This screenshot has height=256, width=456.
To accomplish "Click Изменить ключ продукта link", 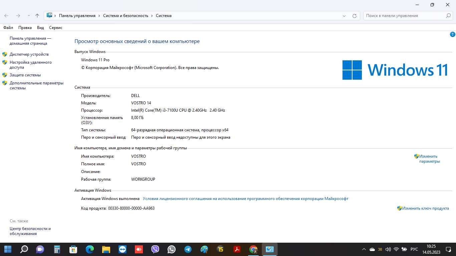I will pyautogui.click(x=425, y=208).
